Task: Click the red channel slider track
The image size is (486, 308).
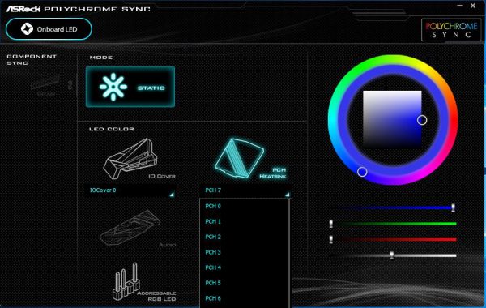Action: click(x=394, y=239)
